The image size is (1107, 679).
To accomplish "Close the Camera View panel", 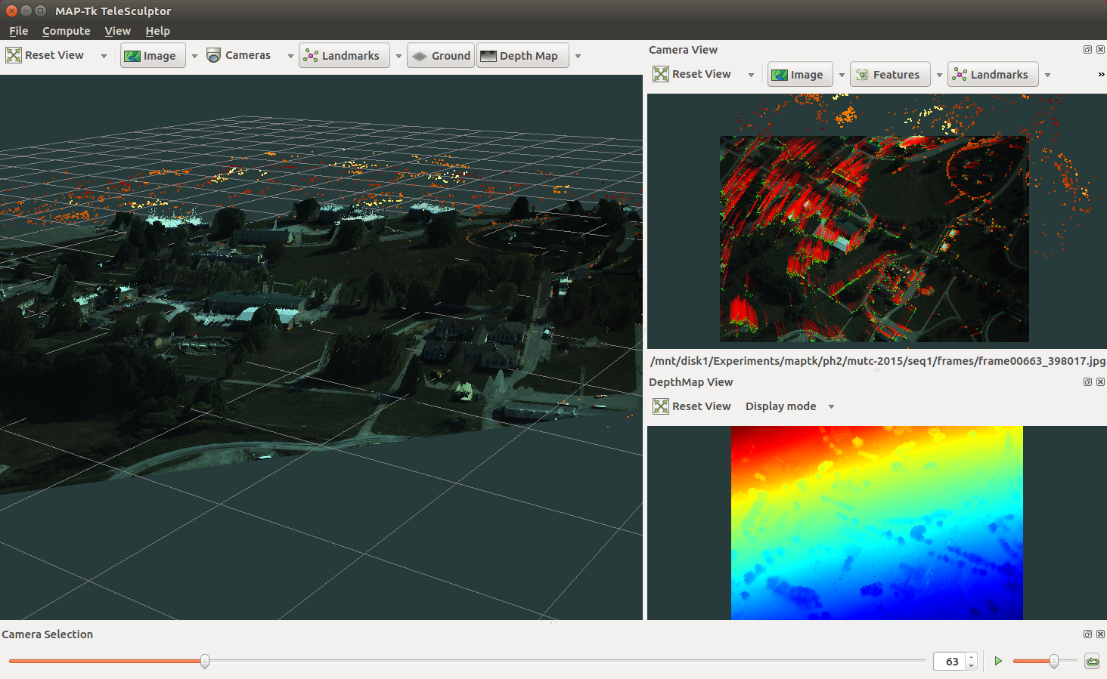I will pyautogui.click(x=1100, y=50).
